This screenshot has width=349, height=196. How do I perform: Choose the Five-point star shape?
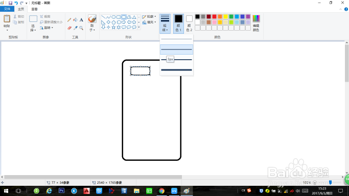point(113,28)
